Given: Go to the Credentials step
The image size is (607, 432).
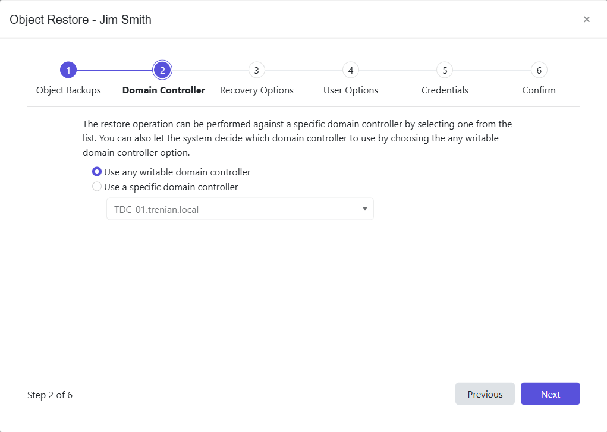Looking at the screenshot, I should (445, 90).
